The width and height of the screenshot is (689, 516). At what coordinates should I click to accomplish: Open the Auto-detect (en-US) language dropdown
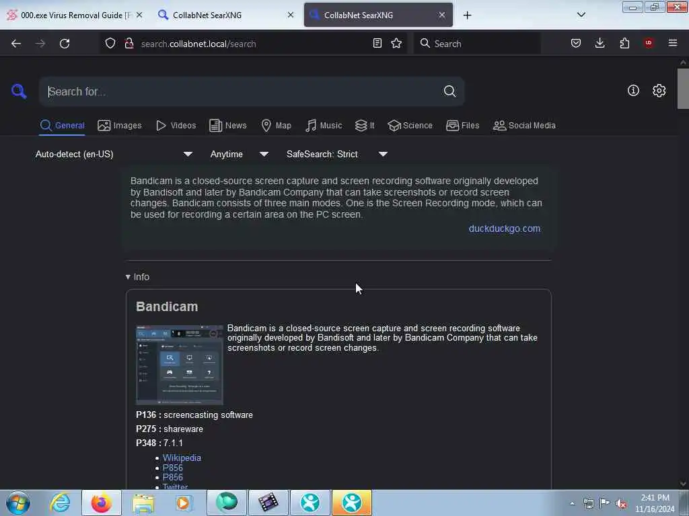[x=114, y=154]
